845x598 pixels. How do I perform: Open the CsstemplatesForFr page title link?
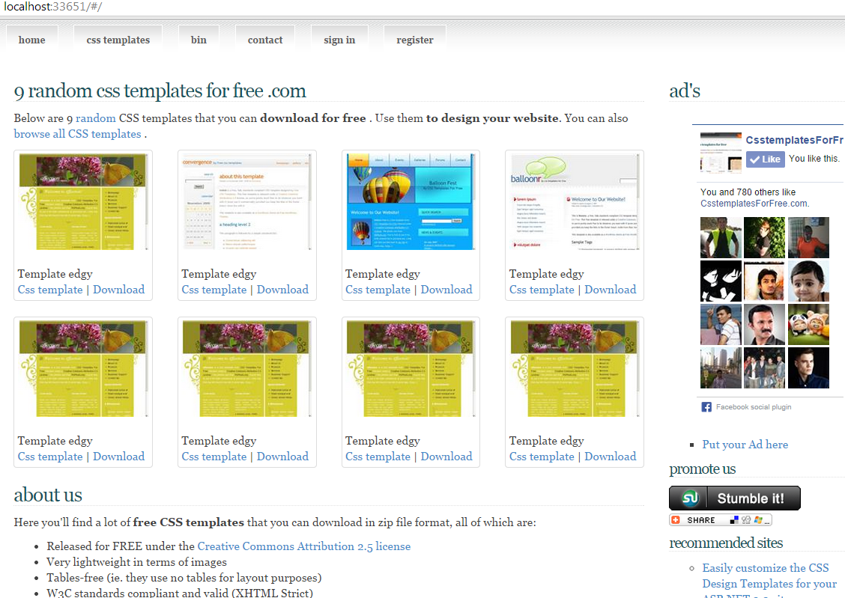tap(794, 140)
